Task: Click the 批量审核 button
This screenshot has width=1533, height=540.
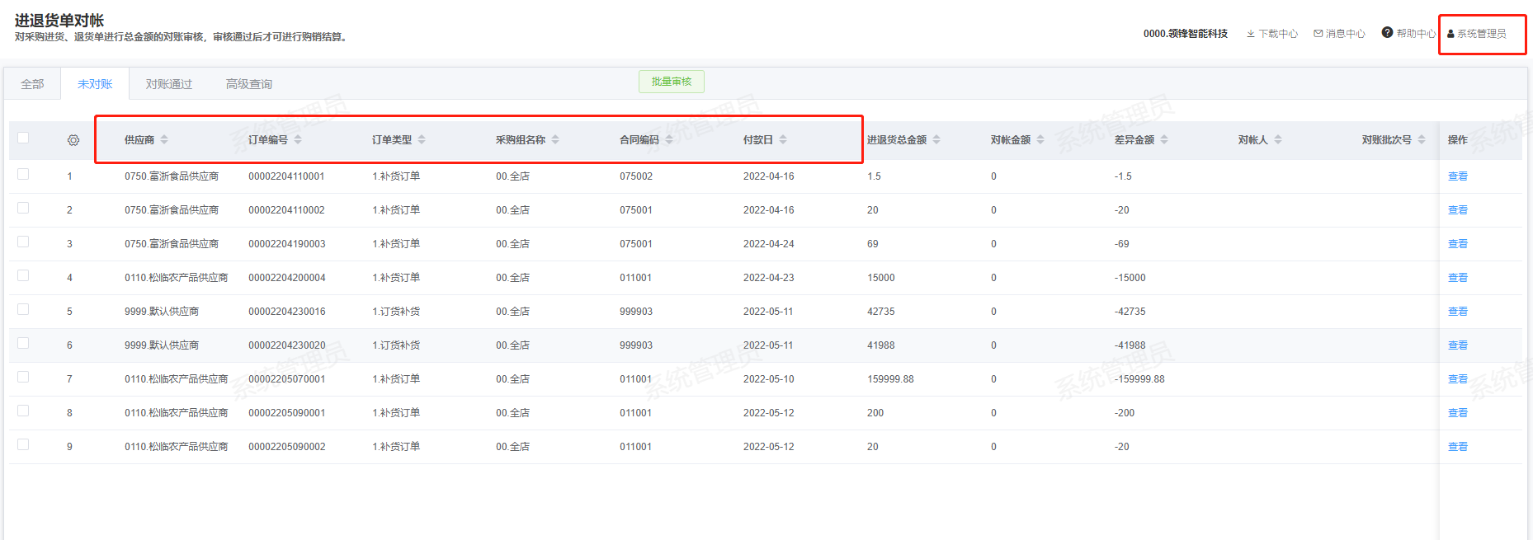Action: 671,82
